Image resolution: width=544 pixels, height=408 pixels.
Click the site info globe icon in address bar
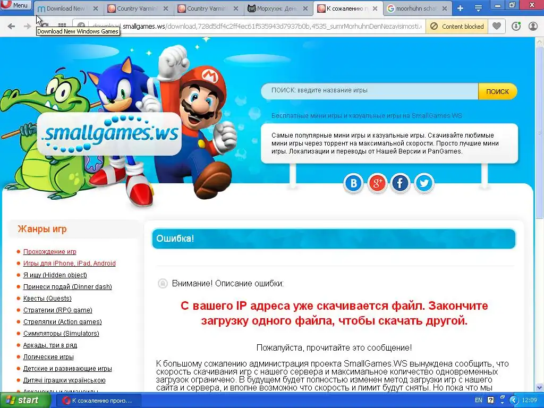click(x=81, y=26)
